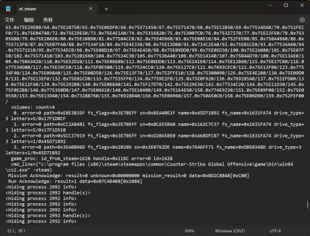
Task: Click the 'volumes: count=4' line
Action: pyautogui.click(x=33, y=107)
